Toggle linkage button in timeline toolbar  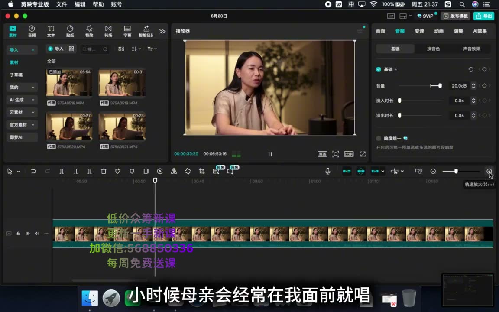[x=375, y=171]
